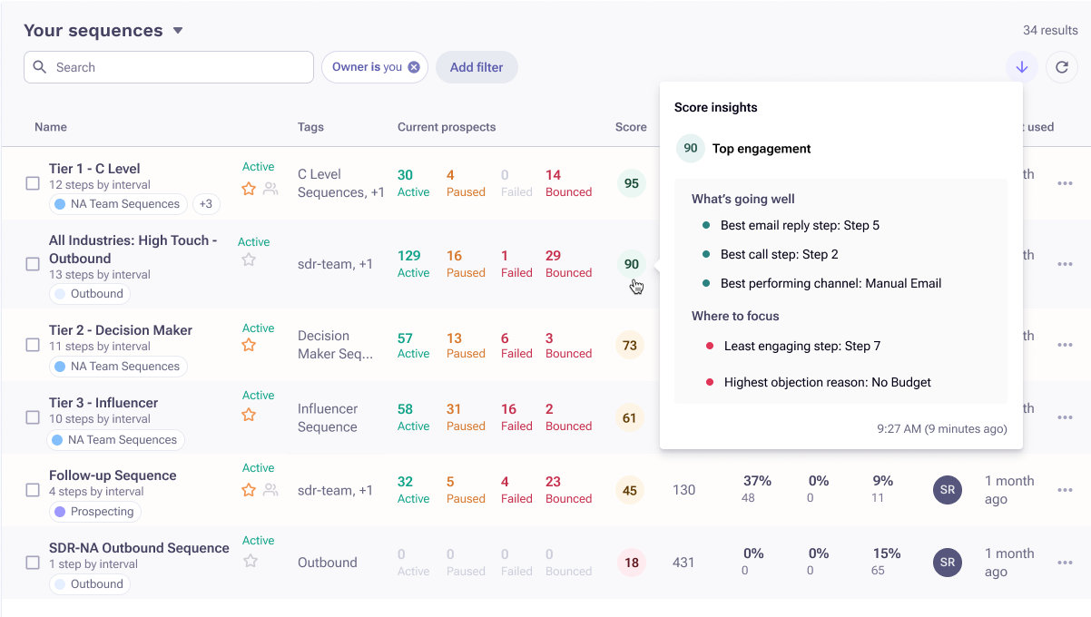Click the "Add filter" button
Viewport: 1091px width, 617px height.
click(477, 67)
